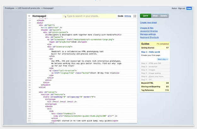
Task: Open Create new sheet link
Action: (148, 22)
